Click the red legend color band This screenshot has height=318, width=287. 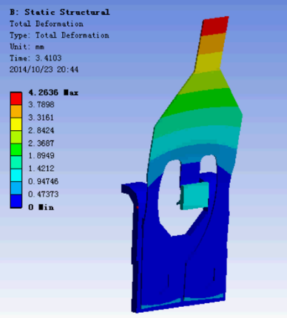pyautogui.click(x=16, y=98)
